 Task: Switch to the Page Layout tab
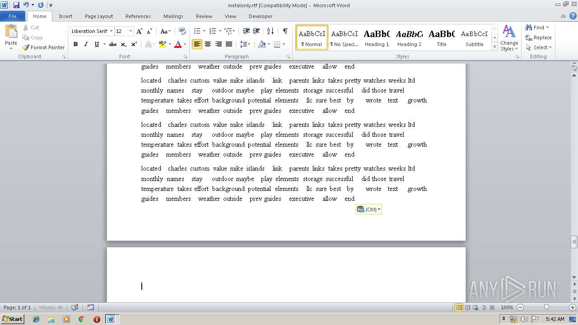(x=99, y=16)
